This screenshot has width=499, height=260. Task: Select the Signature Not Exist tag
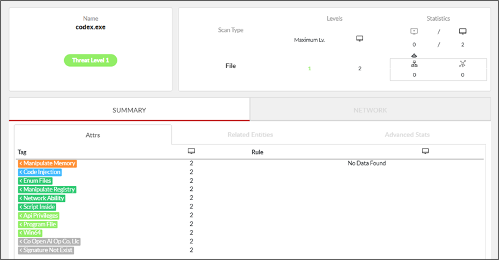click(46, 250)
